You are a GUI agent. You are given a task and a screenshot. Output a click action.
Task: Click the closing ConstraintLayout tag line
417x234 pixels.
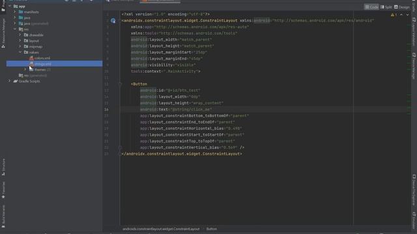click(182, 154)
